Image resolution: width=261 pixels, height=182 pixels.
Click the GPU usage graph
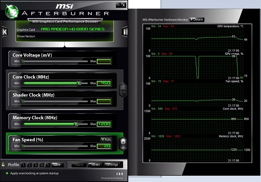pos(197,67)
